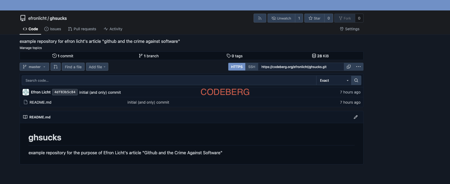Click Find a file
This screenshot has height=184, width=450.
(73, 67)
